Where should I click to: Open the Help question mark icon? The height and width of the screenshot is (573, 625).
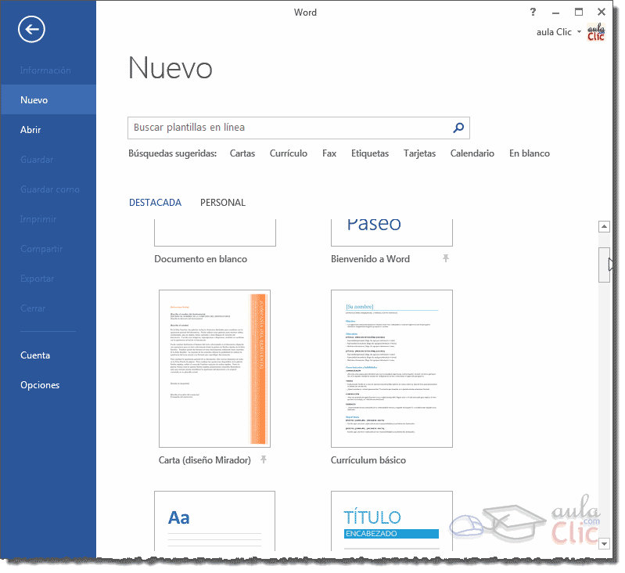coord(533,12)
